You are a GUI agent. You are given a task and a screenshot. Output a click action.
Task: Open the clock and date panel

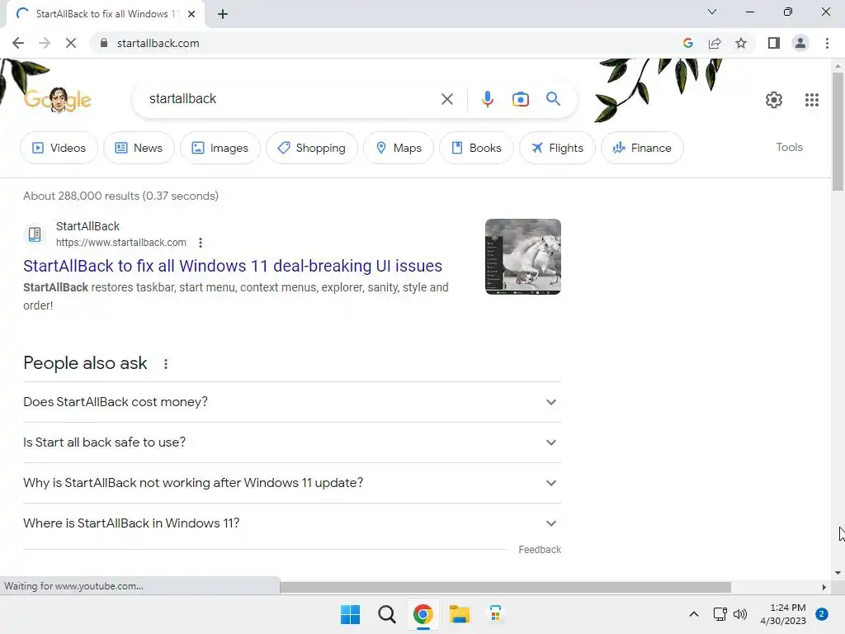coord(783,614)
